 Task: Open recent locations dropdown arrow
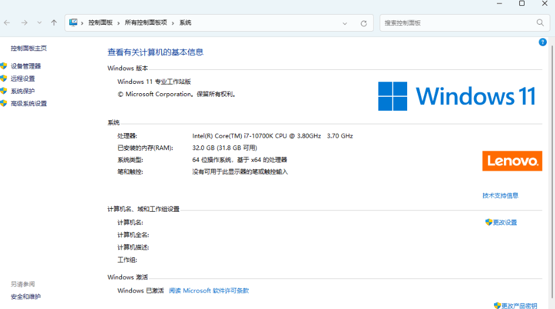(x=39, y=23)
